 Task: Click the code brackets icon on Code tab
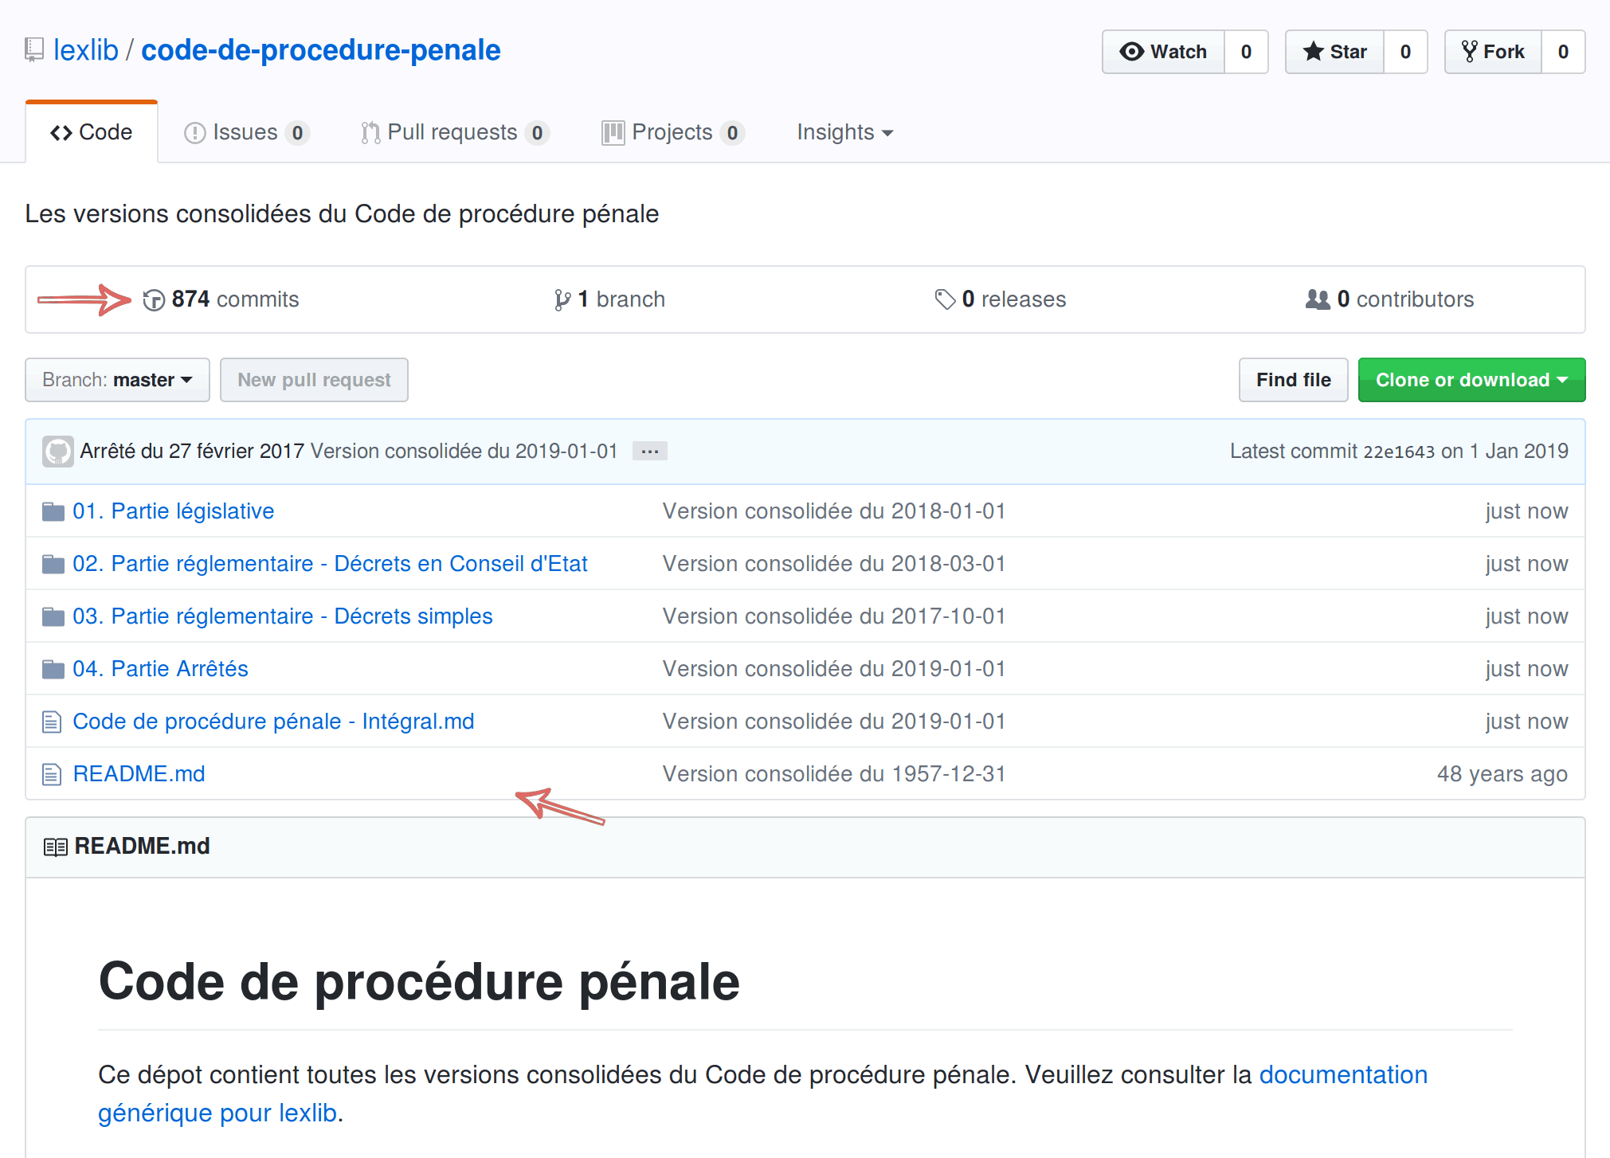[61, 133]
